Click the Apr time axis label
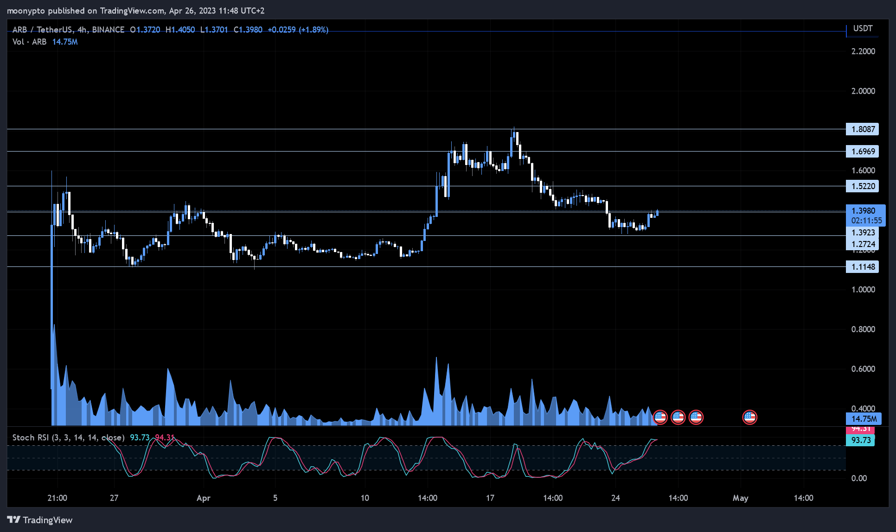 click(x=204, y=498)
